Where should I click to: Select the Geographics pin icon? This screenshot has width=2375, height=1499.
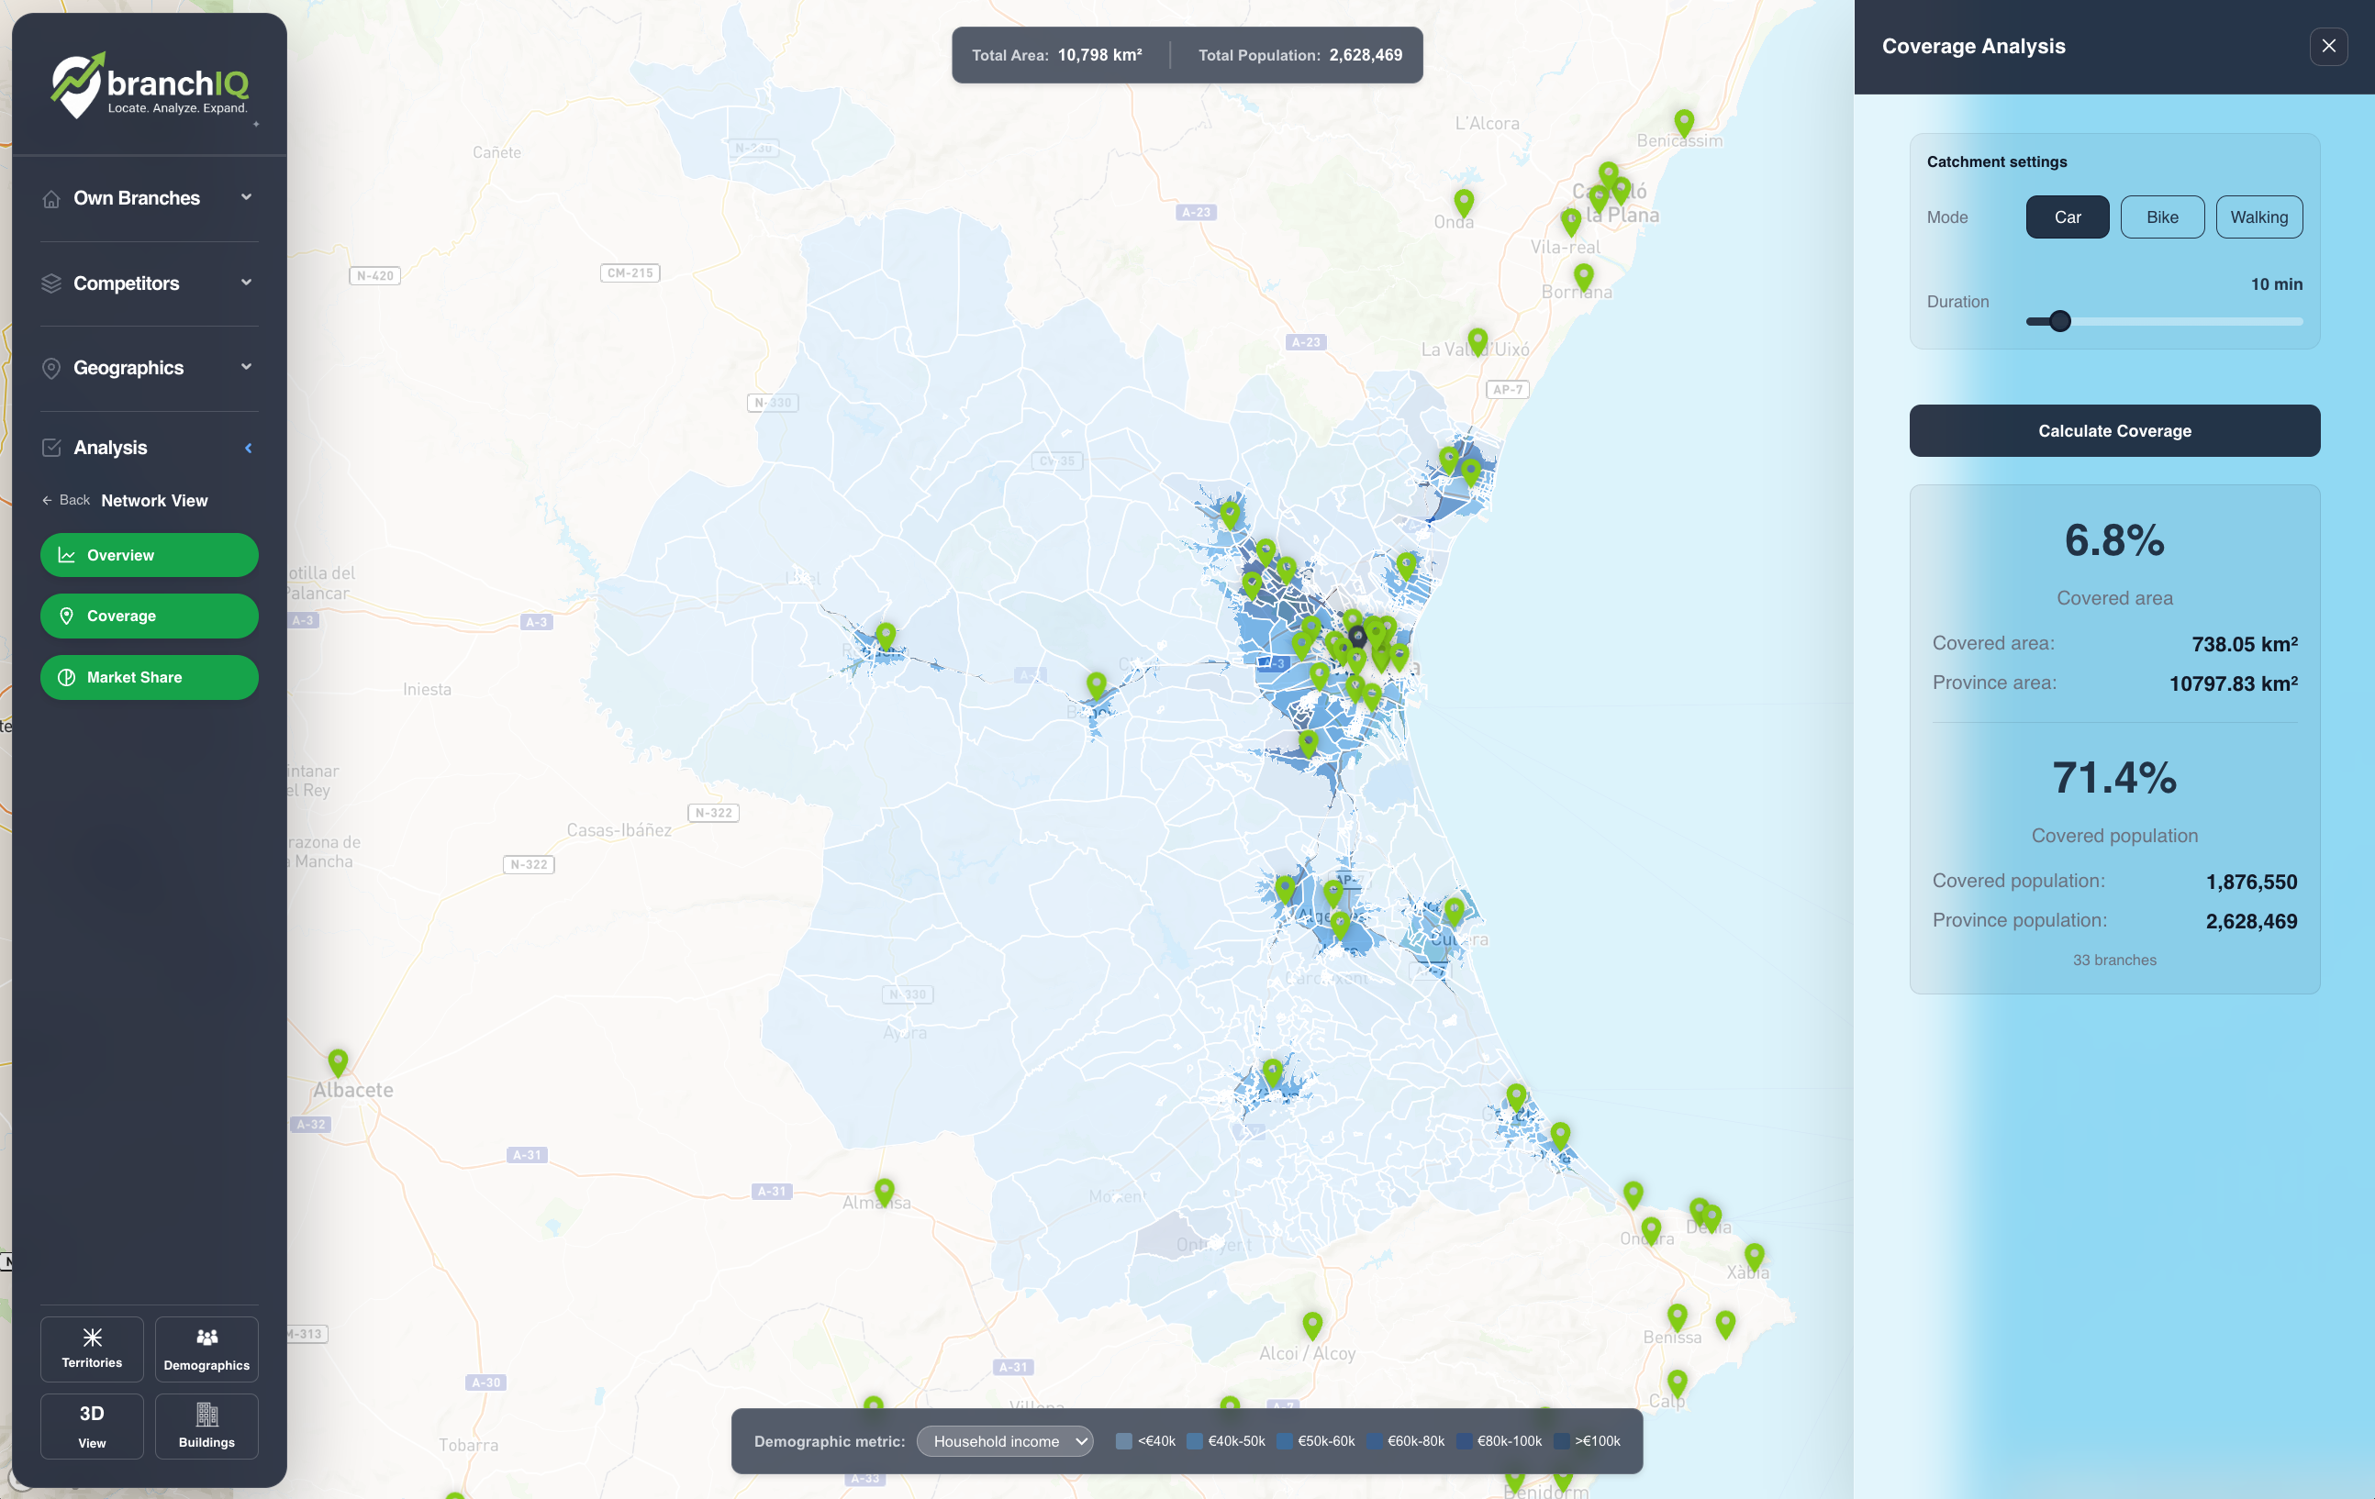(x=51, y=368)
